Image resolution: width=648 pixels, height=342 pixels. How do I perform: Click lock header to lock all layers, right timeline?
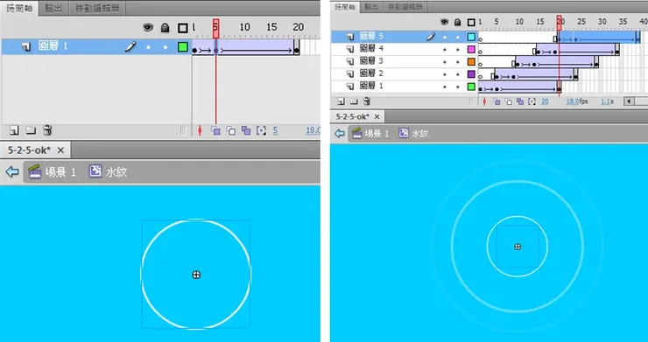(x=457, y=22)
